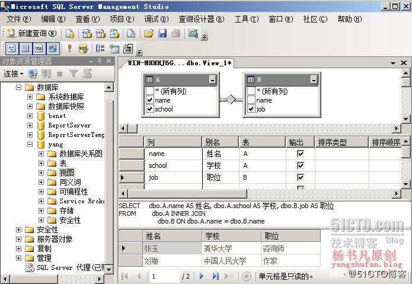Expand the benet database node
Viewport: 412px width, 284px height.
coord(30,116)
